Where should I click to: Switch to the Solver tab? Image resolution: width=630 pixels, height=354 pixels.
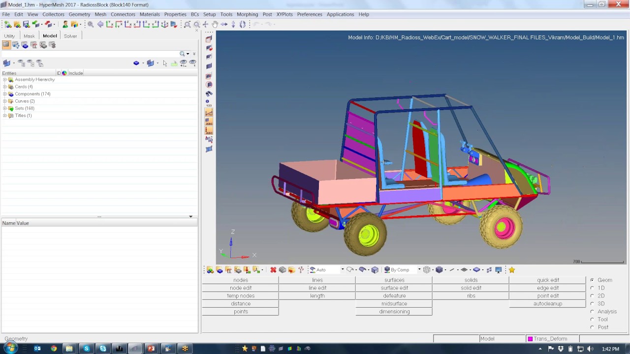point(70,36)
